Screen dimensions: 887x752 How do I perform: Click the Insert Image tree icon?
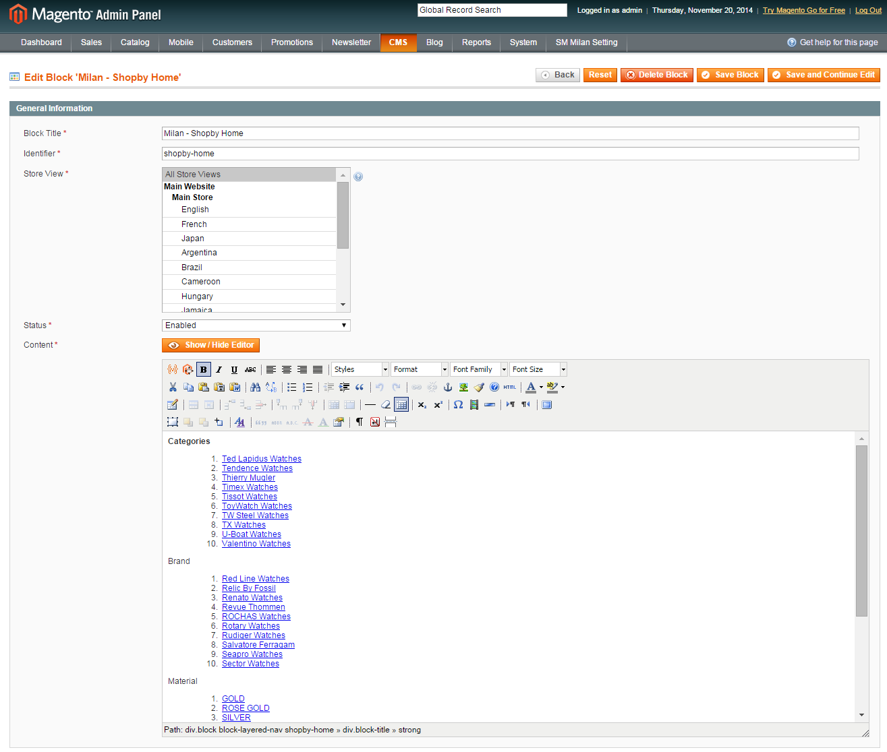pos(463,387)
